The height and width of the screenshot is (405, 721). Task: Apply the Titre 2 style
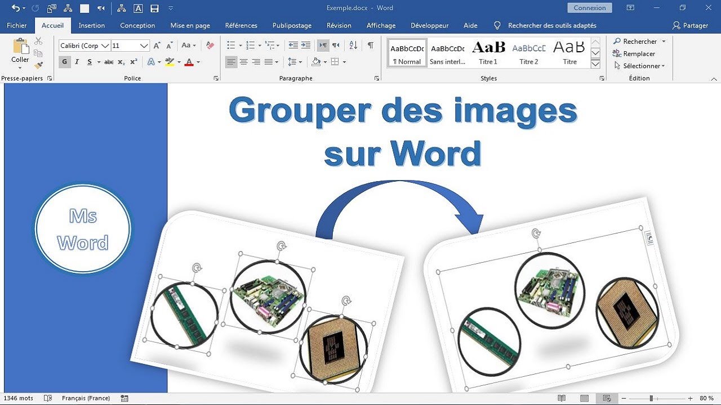[529, 53]
